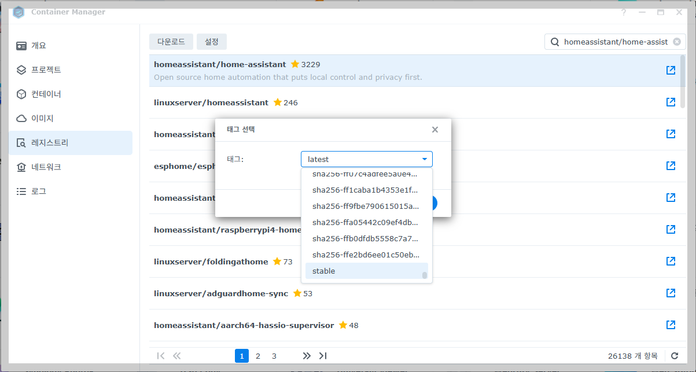Go to page 3
The height and width of the screenshot is (372, 696).
pyautogui.click(x=274, y=356)
